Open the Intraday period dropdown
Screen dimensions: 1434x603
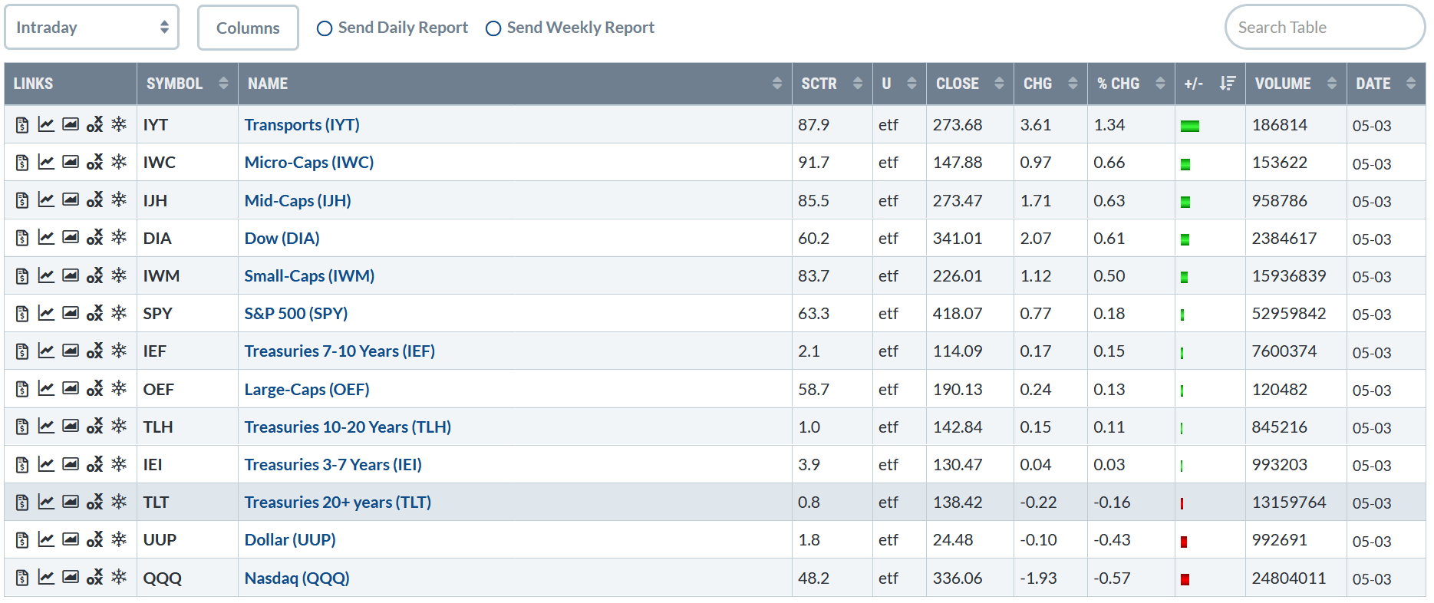92,27
